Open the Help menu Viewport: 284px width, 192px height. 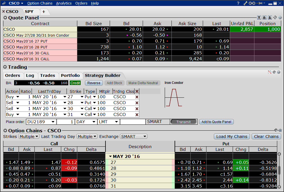pos(95,3)
